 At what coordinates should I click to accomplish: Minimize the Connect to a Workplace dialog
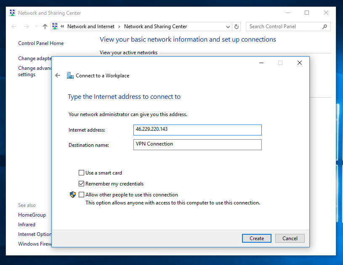(x=261, y=63)
